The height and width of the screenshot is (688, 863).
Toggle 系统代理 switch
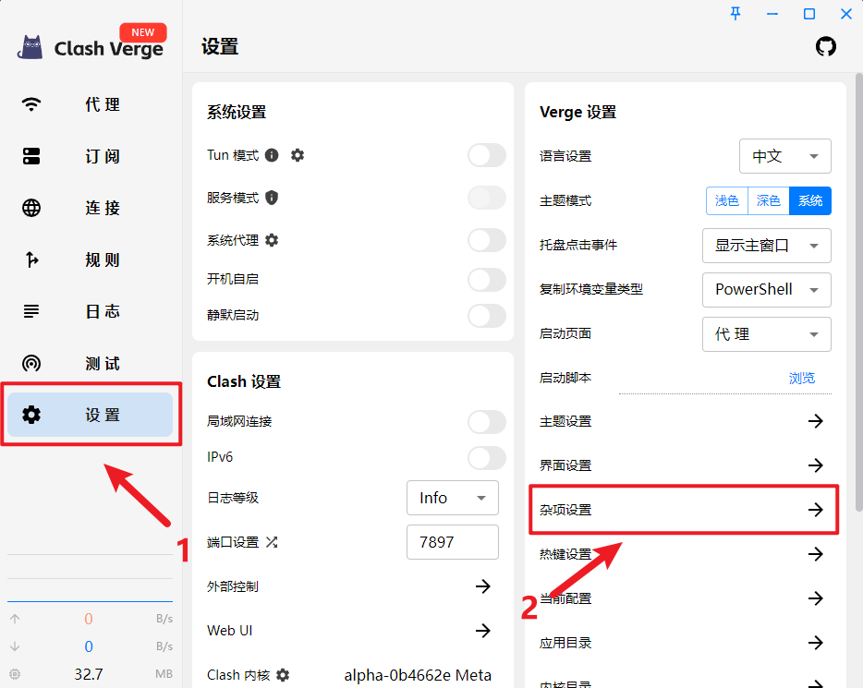coord(487,240)
